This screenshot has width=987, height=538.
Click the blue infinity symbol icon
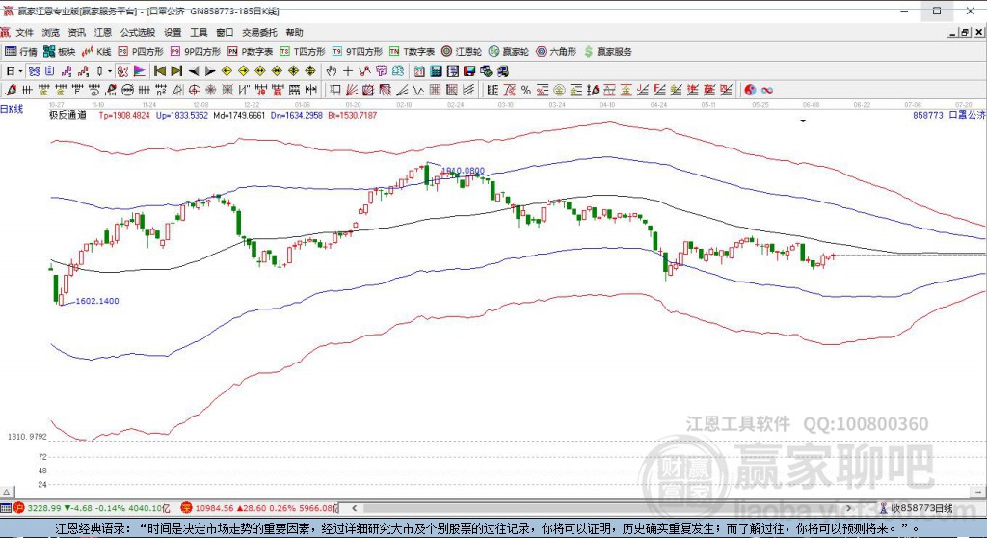(767, 90)
